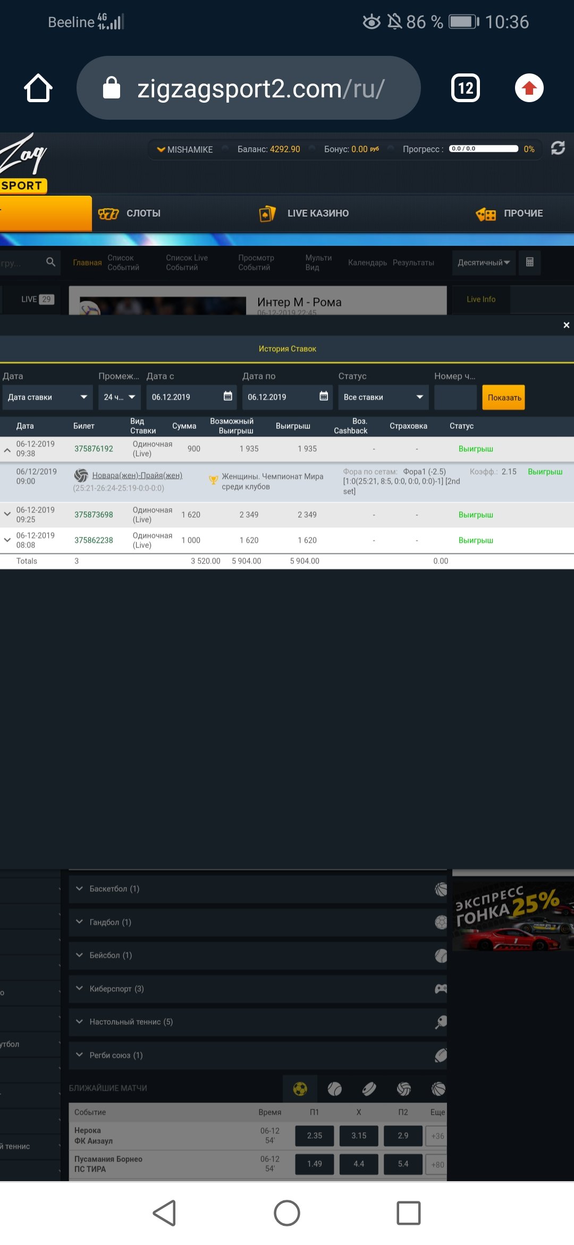Expand the bet row from 09:25
The width and height of the screenshot is (574, 1245).
click(7, 514)
